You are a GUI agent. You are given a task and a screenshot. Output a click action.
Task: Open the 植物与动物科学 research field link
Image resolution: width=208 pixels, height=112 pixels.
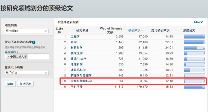pos(81,81)
